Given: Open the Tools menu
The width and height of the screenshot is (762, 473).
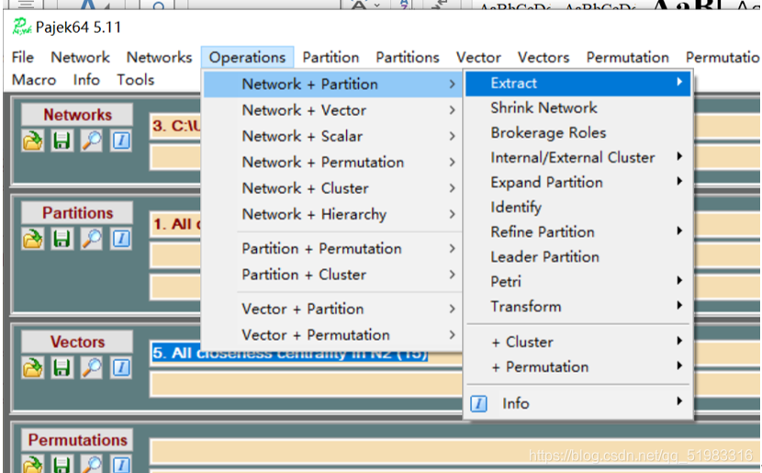Looking at the screenshot, I should click(136, 80).
